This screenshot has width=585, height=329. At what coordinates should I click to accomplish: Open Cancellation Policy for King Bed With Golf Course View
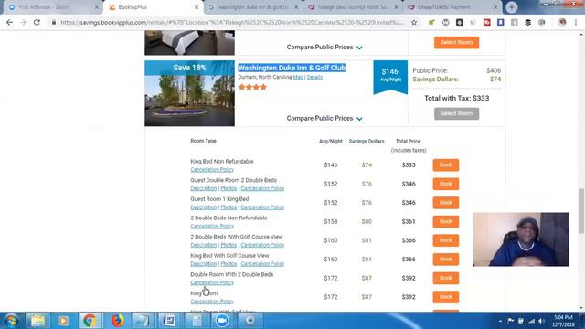point(262,264)
